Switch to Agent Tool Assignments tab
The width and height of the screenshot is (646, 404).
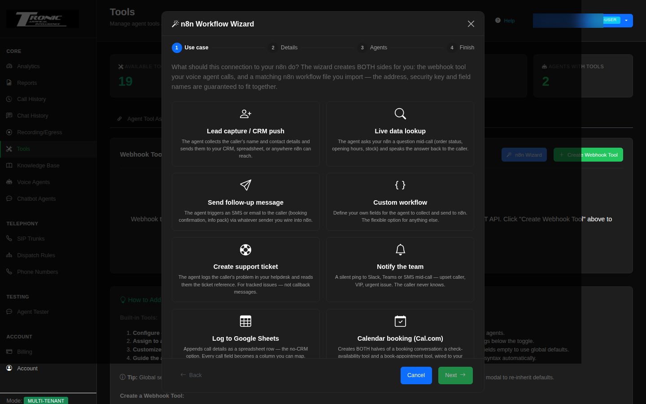tap(139, 119)
